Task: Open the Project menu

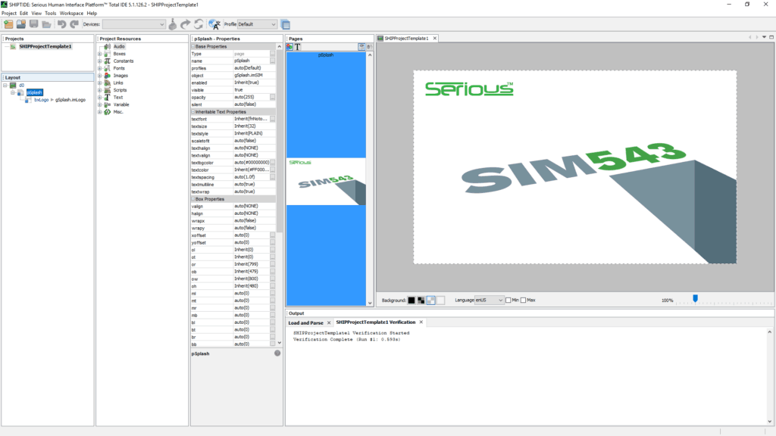Action: coord(9,14)
